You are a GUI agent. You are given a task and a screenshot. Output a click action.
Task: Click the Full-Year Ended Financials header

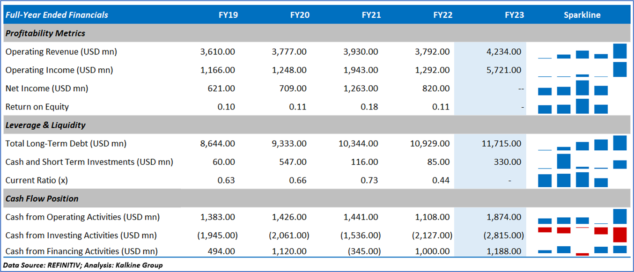pos(57,15)
